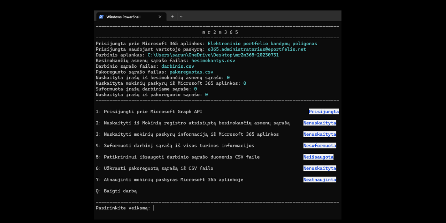The height and width of the screenshot is (223, 446).
Task: Click menu line '2: Nuskaityti iš Mokinių registro'
Action: point(193,123)
